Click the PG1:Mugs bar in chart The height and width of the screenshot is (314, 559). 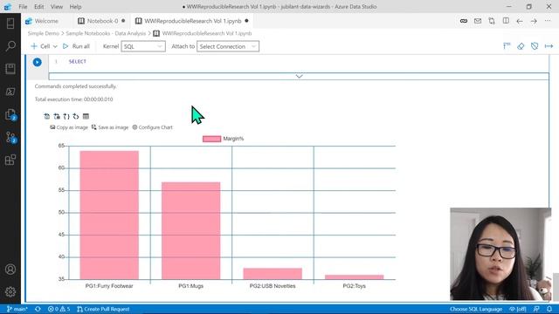(x=190, y=230)
